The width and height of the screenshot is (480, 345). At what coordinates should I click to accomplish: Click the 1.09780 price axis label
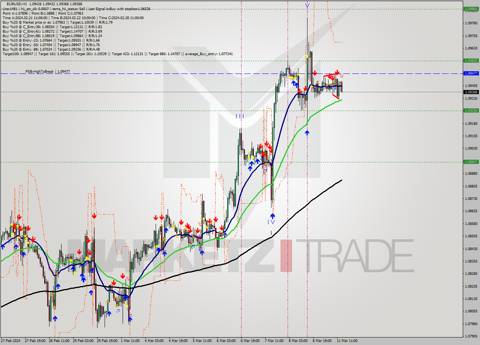[471, 23]
